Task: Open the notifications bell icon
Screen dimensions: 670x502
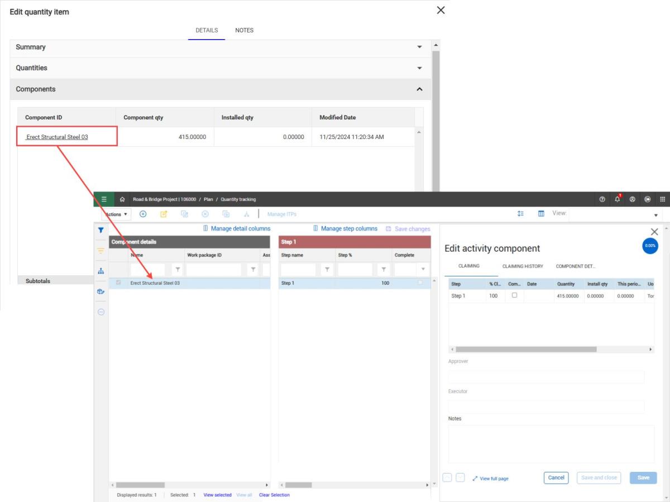Action: (618, 199)
